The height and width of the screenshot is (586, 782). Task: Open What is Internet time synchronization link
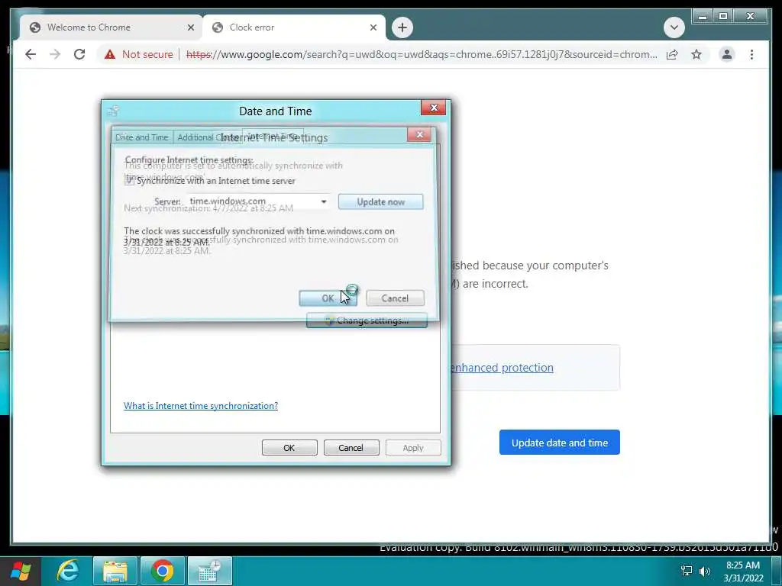(201, 406)
